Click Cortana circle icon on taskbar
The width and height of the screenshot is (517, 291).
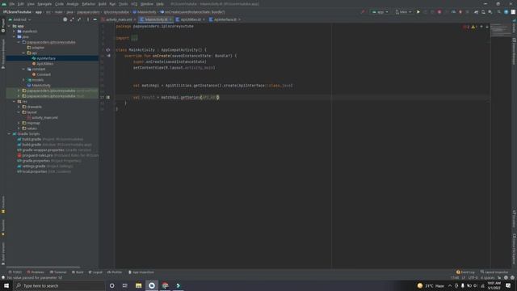coord(111,285)
